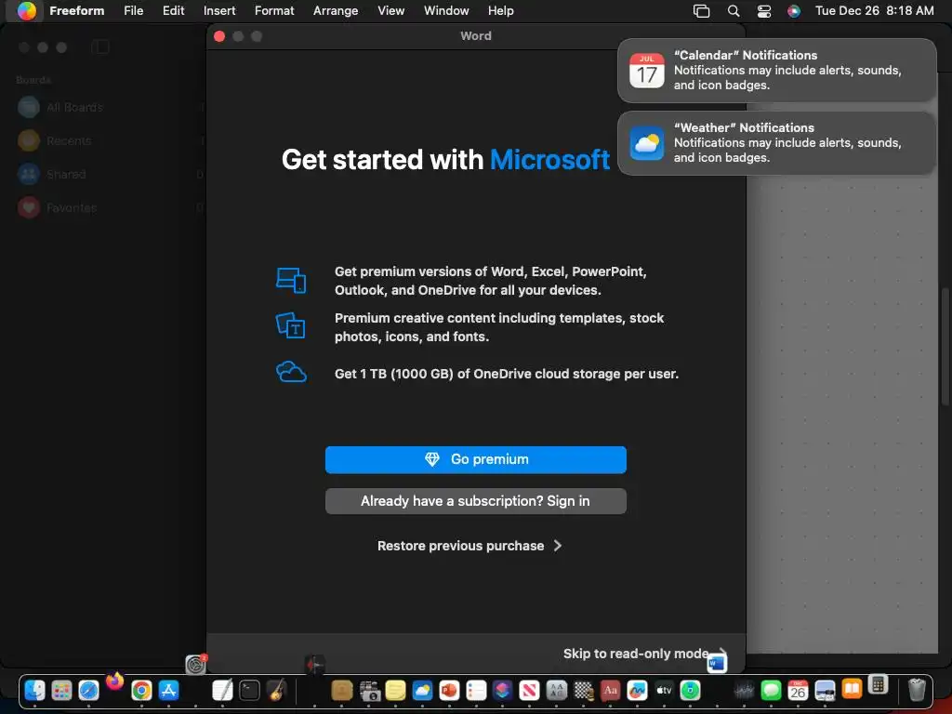Close the Word window
This screenshot has height=714, width=952.
click(219, 36)
